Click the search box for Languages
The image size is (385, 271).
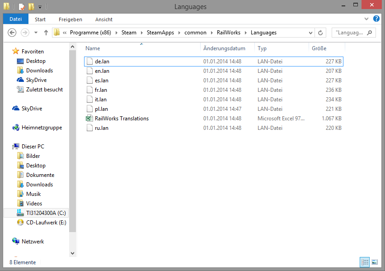[x=350, y=33]
